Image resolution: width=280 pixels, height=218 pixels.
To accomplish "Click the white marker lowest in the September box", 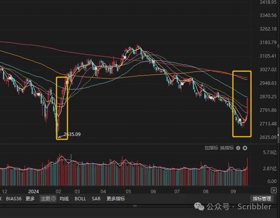I will pos(240,120).
